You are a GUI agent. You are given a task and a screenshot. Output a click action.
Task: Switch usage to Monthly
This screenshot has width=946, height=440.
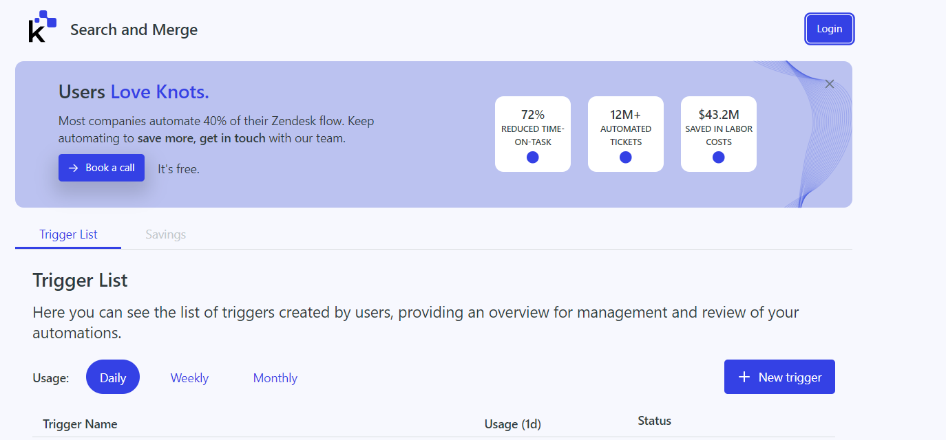pyautogui.click(x=275, y=377)
